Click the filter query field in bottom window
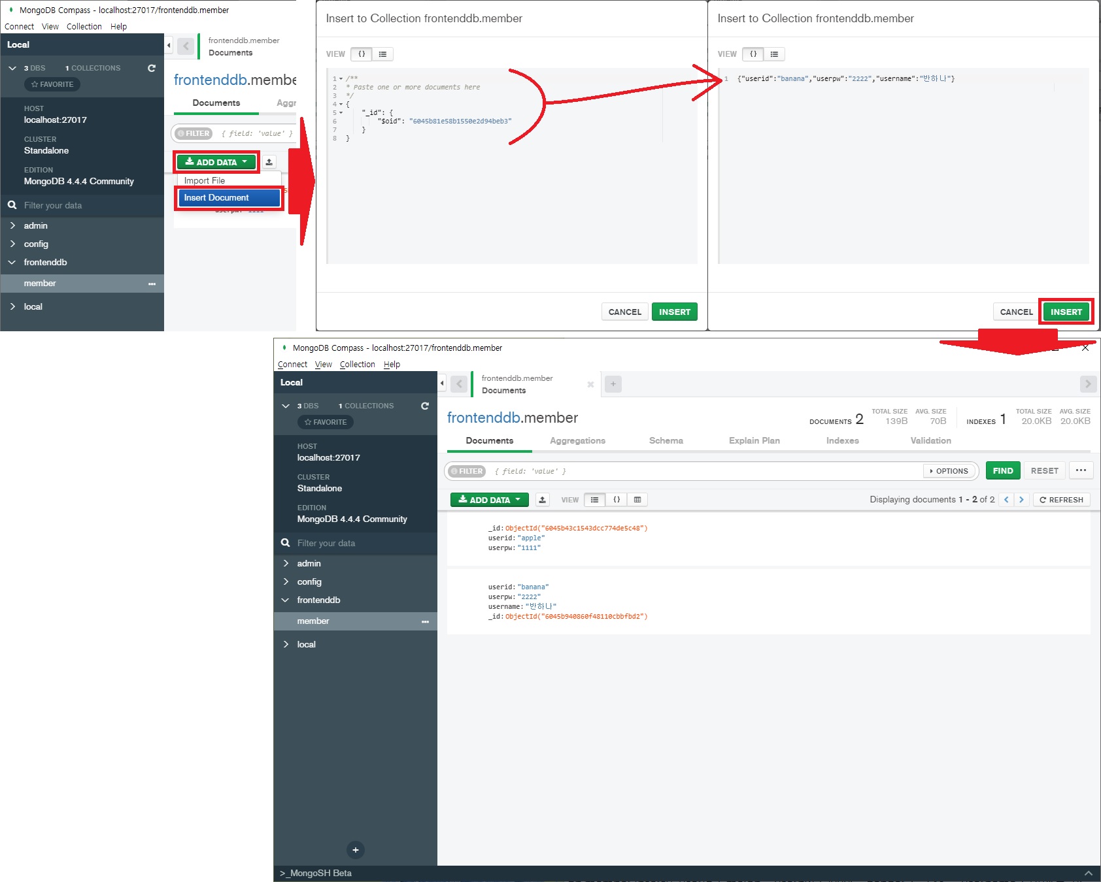1101x882 pixels. click(706, 471)
